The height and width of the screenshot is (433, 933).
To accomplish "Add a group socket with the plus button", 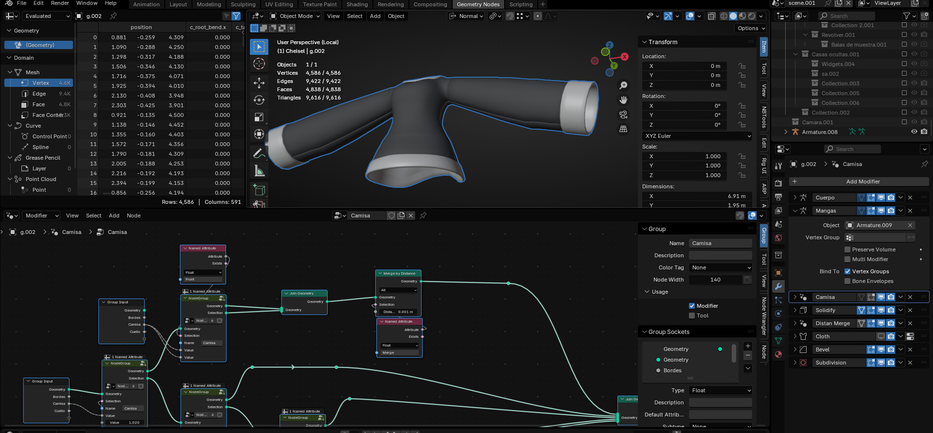I will (748, 346).
